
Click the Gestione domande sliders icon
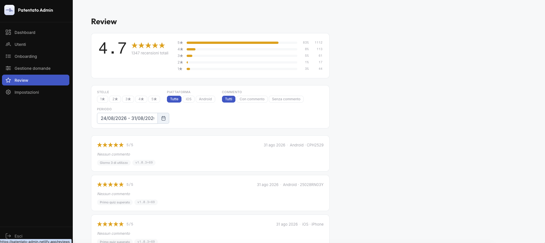[8, 68]
